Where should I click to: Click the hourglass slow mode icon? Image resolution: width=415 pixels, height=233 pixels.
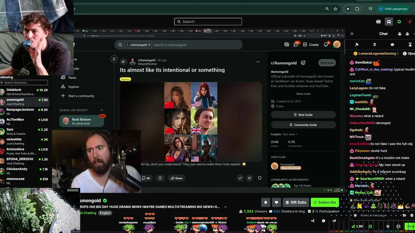pos(410,44)
